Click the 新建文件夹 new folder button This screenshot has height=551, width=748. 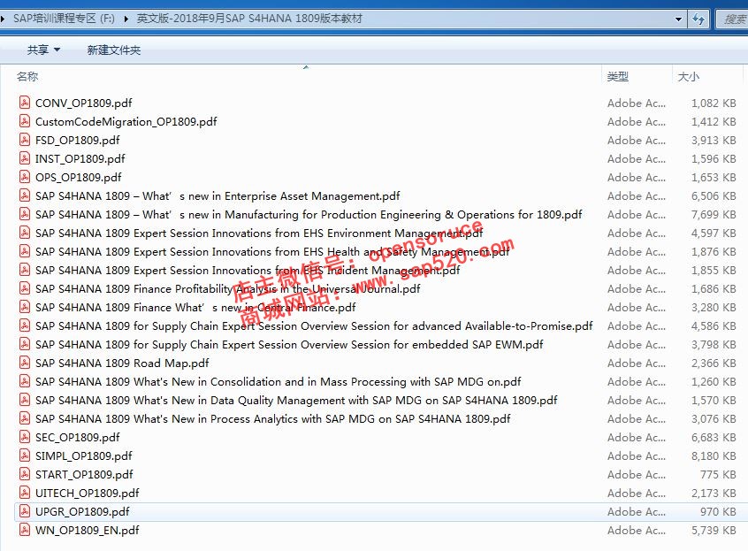[x=114, y=50]
